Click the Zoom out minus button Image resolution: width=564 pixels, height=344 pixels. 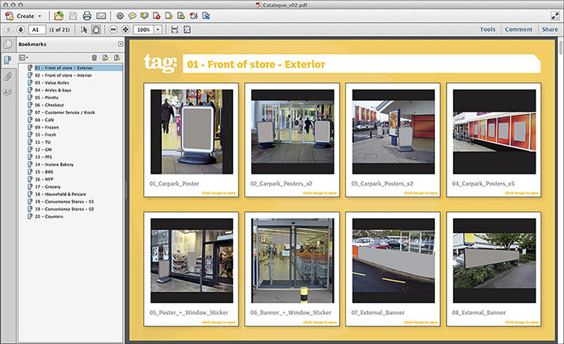coord(113,30)
